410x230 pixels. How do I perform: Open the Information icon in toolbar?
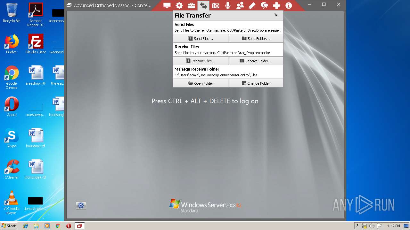pyautogui.click(x=289, y=5)
